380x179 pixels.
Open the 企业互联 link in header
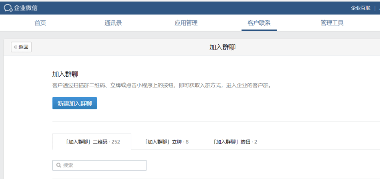[360, 8]
